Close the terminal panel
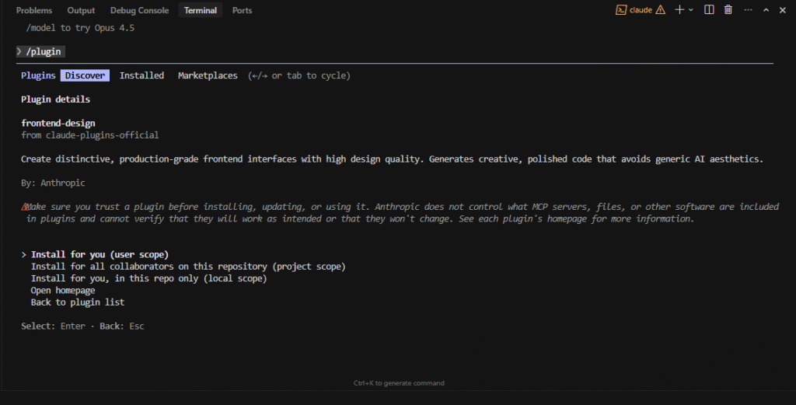This screenshot has height=405, width=796. point(783,10)
